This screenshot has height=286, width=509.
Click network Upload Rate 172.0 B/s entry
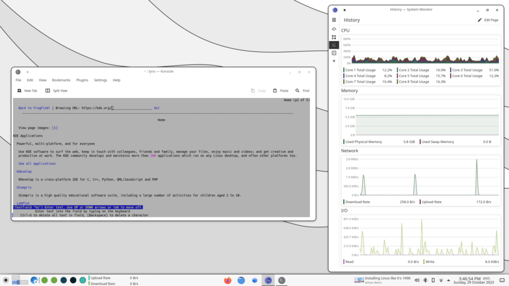[x=455, y=202]
